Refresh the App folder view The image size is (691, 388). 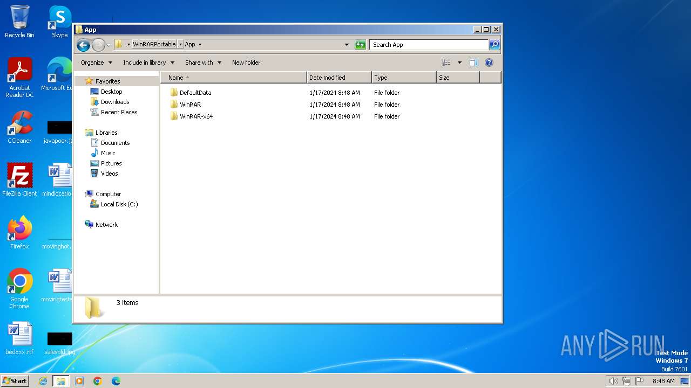tap(360, 45)
